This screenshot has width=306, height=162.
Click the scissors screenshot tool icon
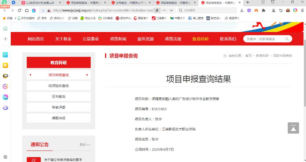(x=242, y=10)
